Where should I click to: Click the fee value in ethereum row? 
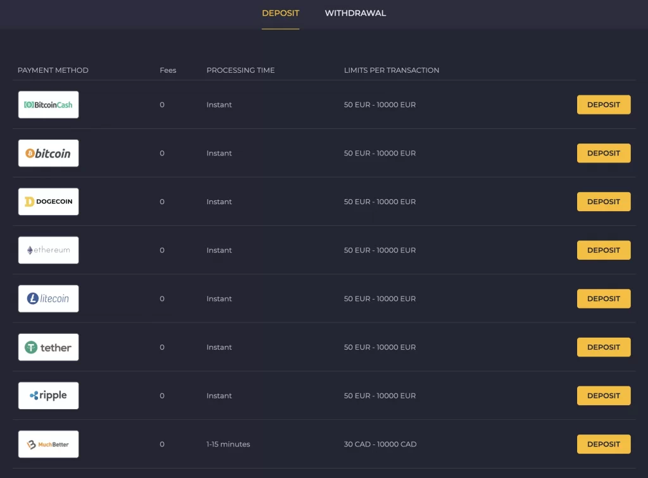click(162, 250)
